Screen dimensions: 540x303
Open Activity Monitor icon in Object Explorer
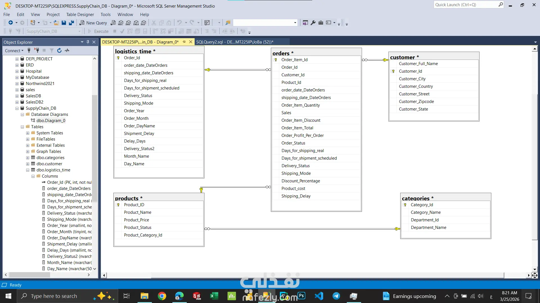(x=67, y=50)
